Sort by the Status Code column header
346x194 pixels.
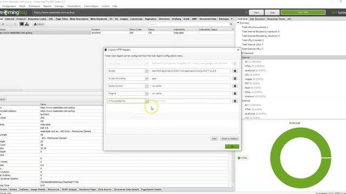[x=135, y=29]
